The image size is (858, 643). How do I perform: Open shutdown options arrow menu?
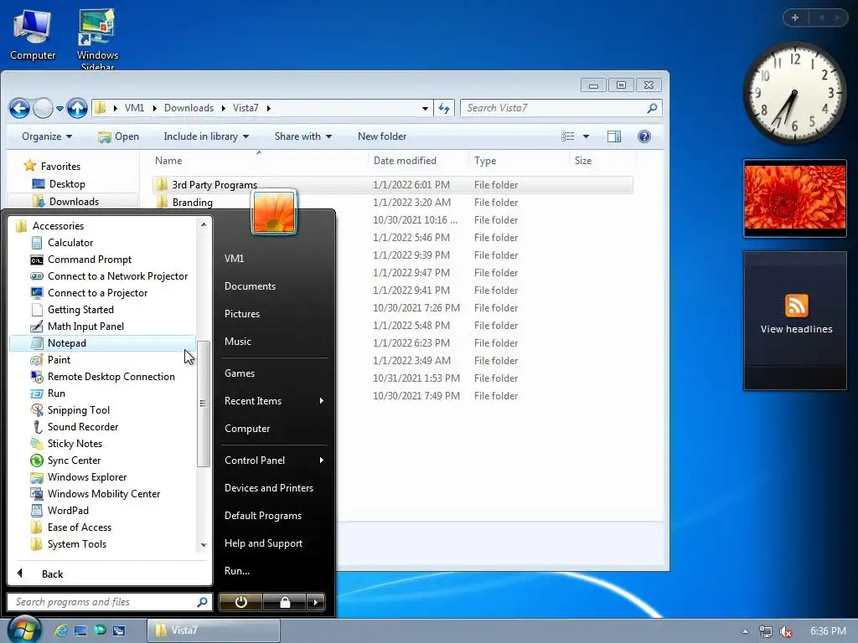[316, 602]
